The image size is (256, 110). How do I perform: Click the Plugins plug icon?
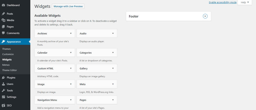pyautogui.click(x=3, y=78)
